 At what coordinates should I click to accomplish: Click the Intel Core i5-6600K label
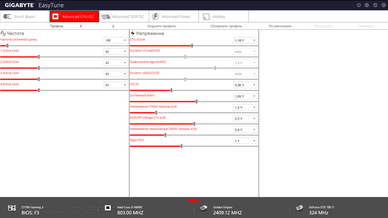[130, 207]
